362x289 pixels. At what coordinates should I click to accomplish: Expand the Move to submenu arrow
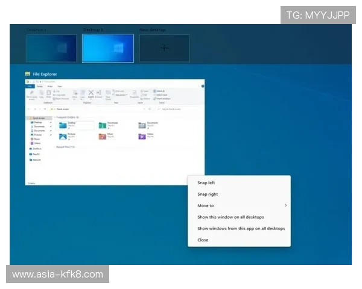(x=285, y=206)
